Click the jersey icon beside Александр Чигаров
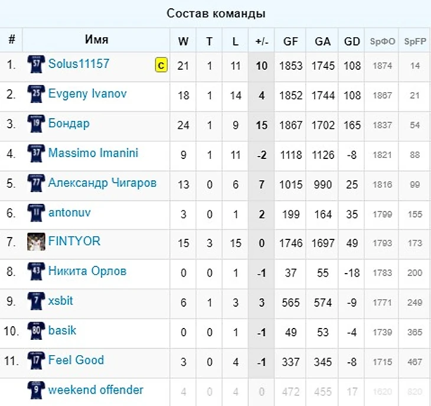431x406 pixels. pos(36,183)
